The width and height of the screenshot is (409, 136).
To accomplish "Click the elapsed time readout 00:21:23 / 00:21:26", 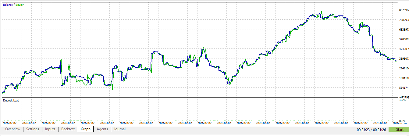I will [372, 130].
